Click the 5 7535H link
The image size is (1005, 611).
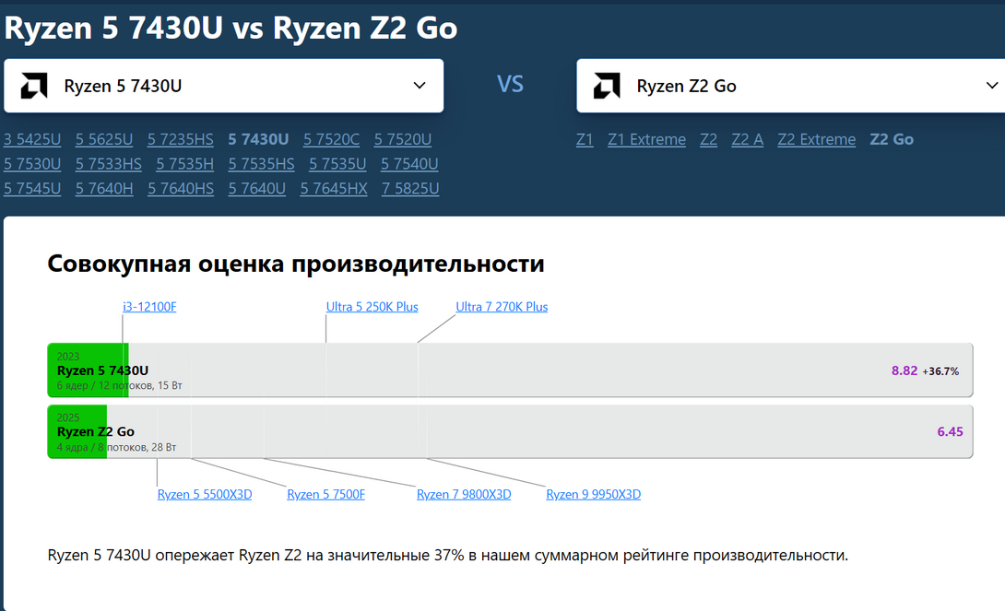click(x=185, y=164)
